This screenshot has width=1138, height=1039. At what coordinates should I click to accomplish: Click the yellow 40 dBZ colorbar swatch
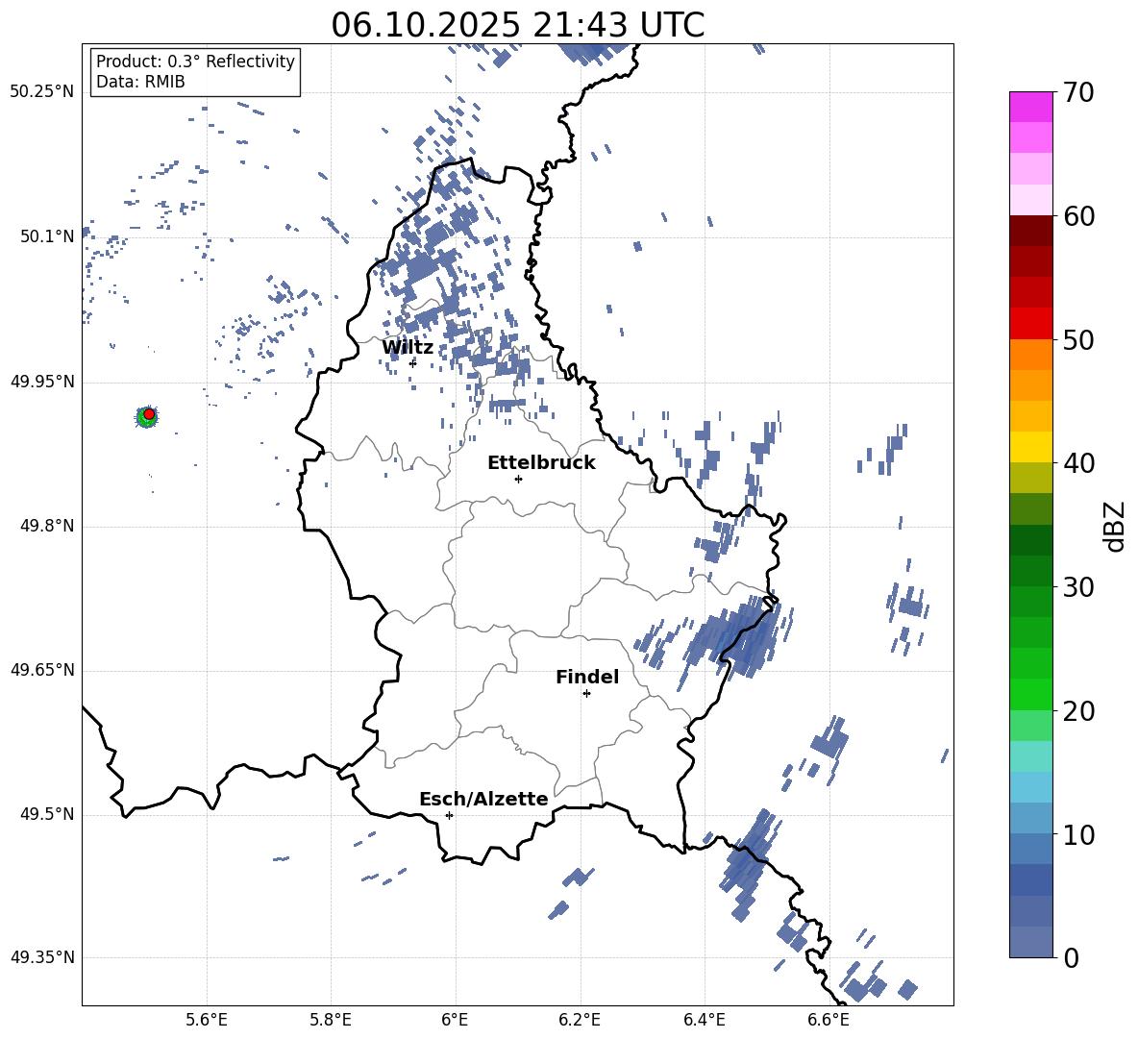point(1030,447)
